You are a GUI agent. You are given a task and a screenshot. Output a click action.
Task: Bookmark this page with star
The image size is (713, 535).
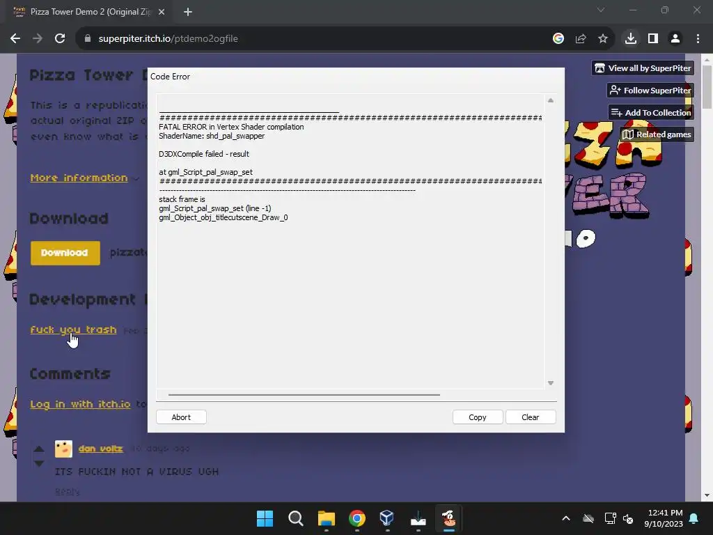tap(603, 39)
